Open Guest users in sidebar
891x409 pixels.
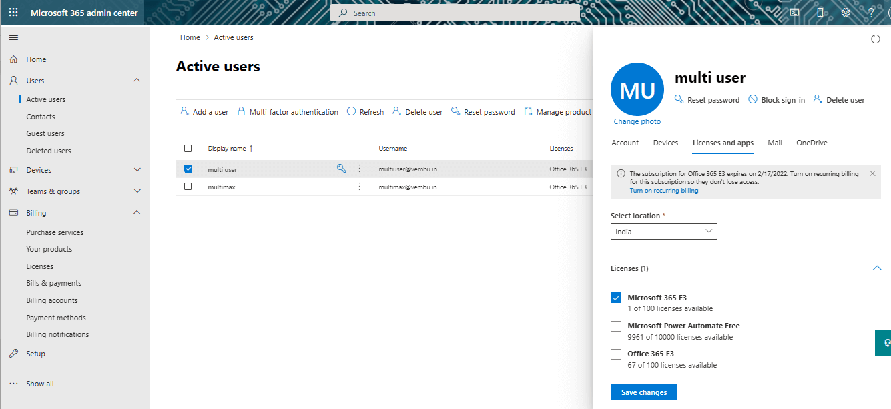click(x=45, y=133)
